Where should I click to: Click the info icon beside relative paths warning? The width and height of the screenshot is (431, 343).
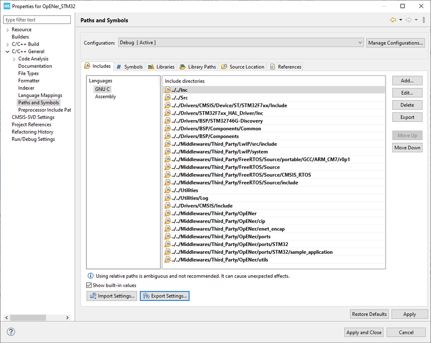pos(91,276)
